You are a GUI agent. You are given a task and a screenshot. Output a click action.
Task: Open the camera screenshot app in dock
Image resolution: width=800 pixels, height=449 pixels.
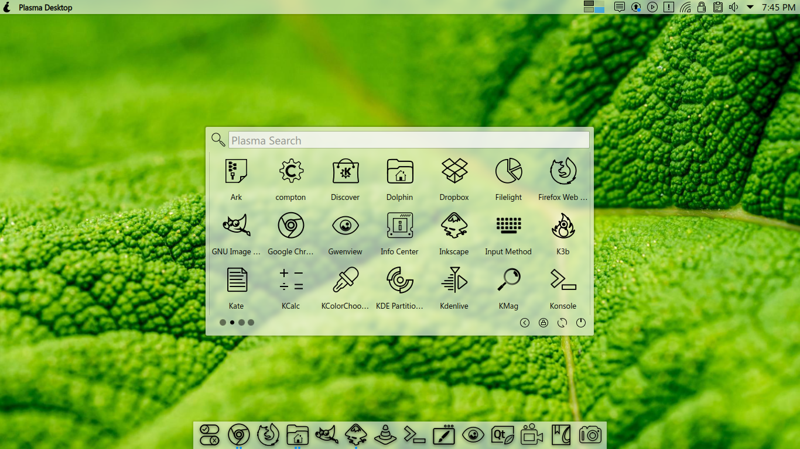click(x=590, y=435)
